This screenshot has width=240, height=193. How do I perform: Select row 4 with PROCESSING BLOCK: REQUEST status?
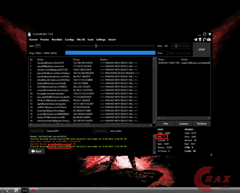point(91,73)
